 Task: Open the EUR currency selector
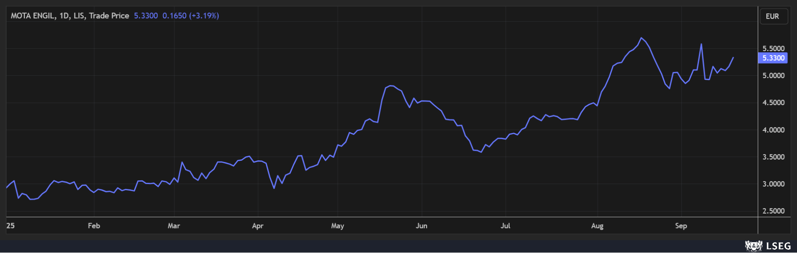point(773,16)
